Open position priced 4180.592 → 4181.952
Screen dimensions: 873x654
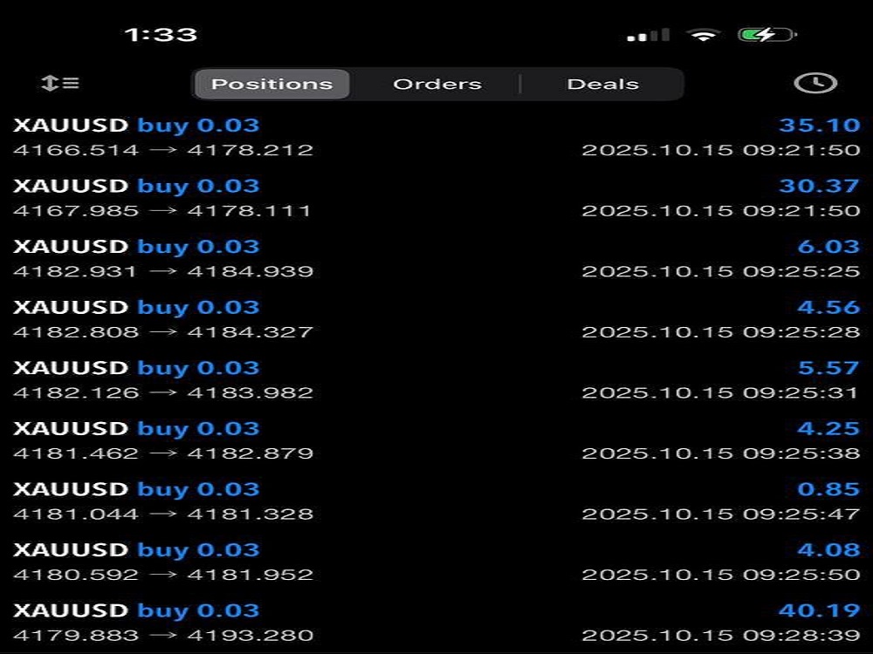164,575
